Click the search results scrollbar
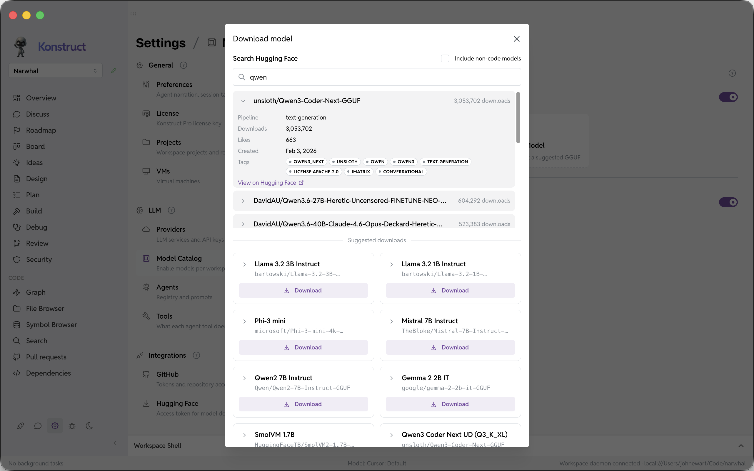The width and height of the screenshot is (754, 471). tap(518, 118)
